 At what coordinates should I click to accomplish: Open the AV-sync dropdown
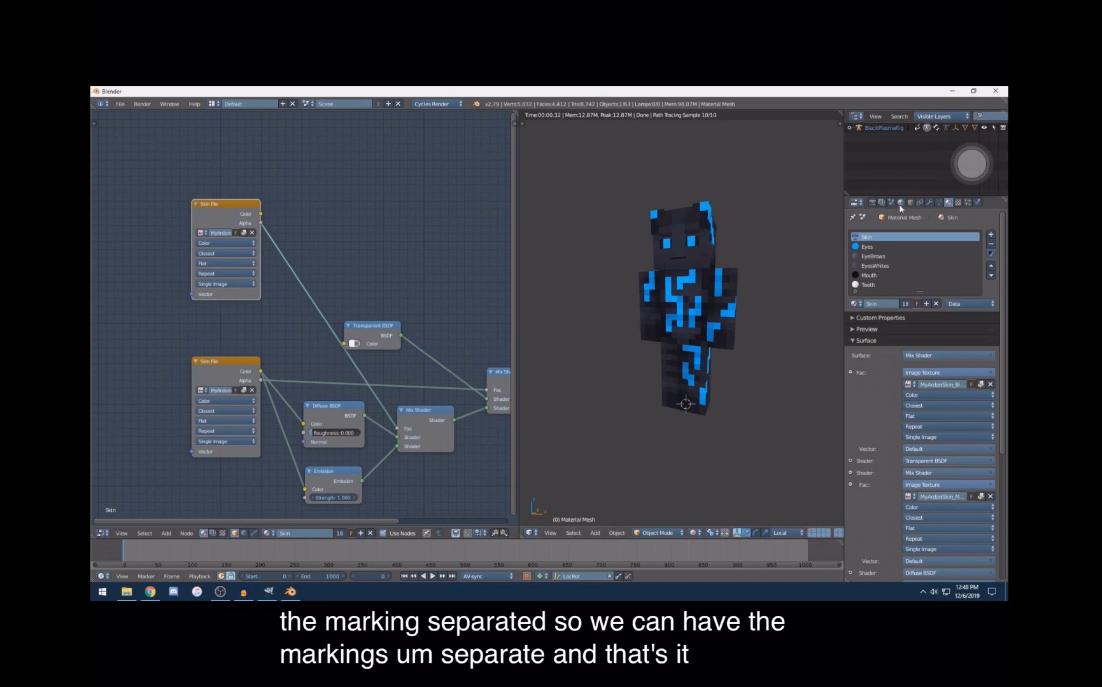point(487,576)
